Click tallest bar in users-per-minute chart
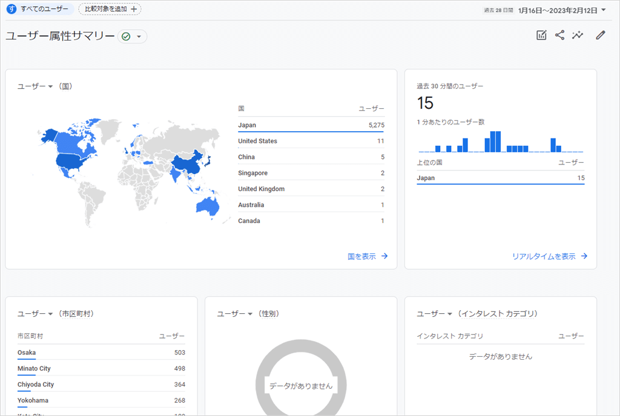The image size is (620, 416). click(x=495, y=141)
